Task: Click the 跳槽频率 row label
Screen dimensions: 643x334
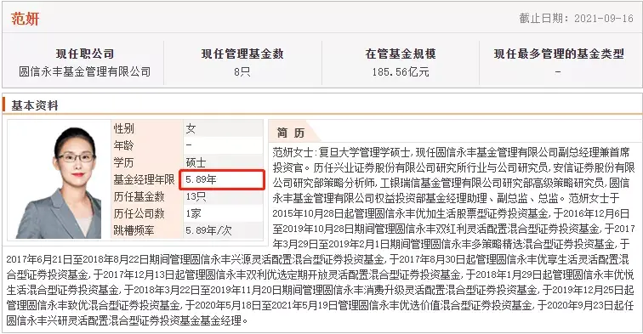Action: (x=134, y=230)
